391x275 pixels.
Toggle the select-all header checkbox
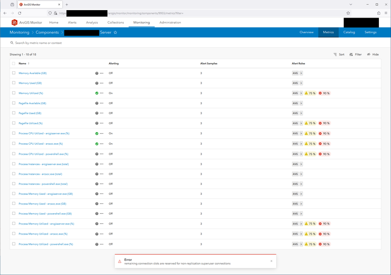(x=14, y=63)
